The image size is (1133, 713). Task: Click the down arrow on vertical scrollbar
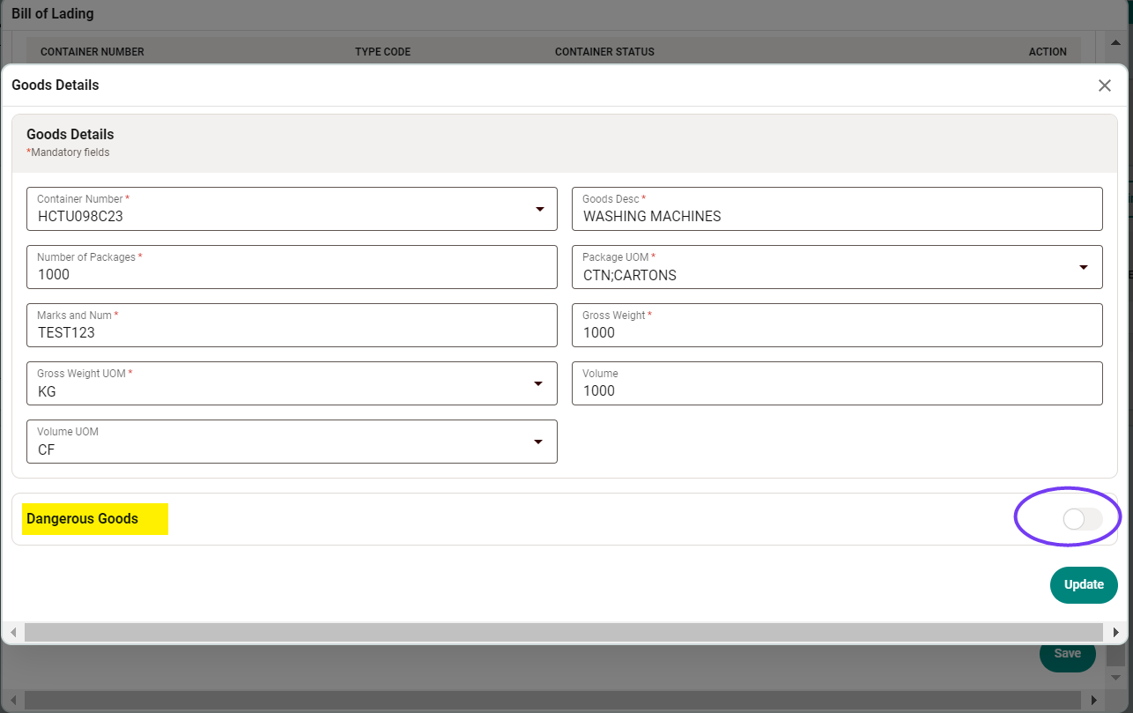coord(1115,677)
